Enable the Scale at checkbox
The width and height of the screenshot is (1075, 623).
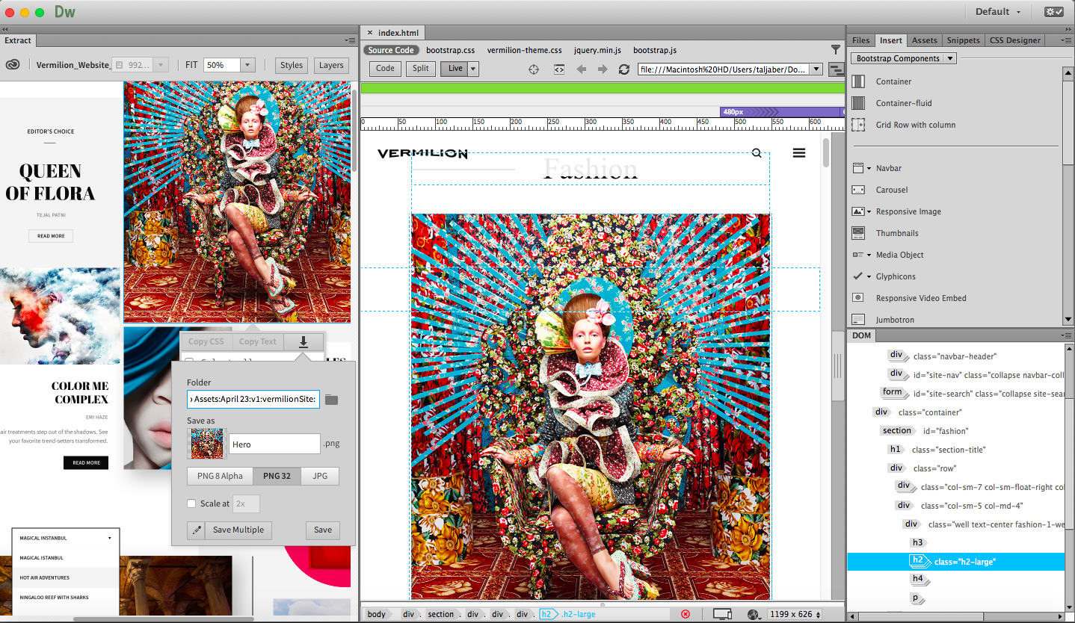pyautogui.click(x=191, y=503)
